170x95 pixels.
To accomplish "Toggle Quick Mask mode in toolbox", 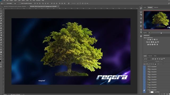I will point(1,64).
